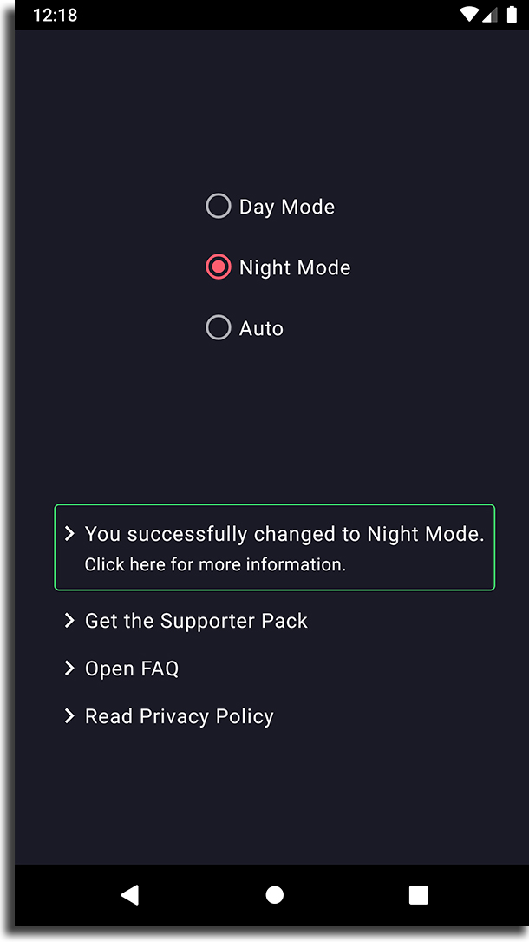Screen dimensions: 529x942
Task: Tap the Android home circle button
Action: pyautogui.click(x=275, y=894)
